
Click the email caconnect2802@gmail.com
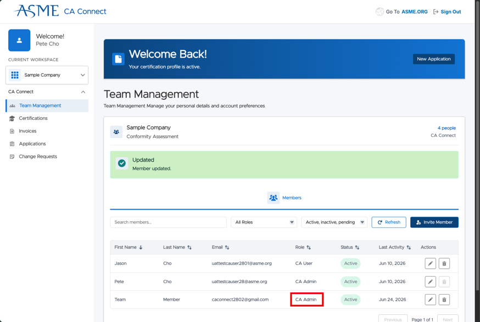point(240,300)
